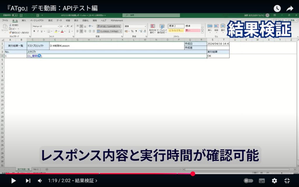Toggle Excel 自動保存 AutoSave switch
Image resolution: width=299 pixels, height=187 pixels.
(15, 15)
